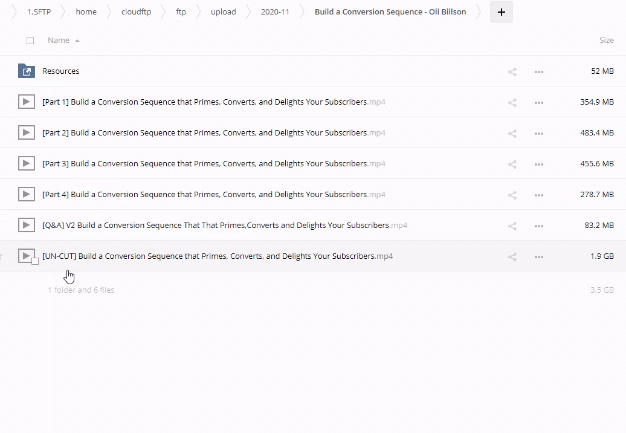Open [Part 1] Build a Conversion Sequence video
This screenshot has width=626, height=433.
pos(204,102)
